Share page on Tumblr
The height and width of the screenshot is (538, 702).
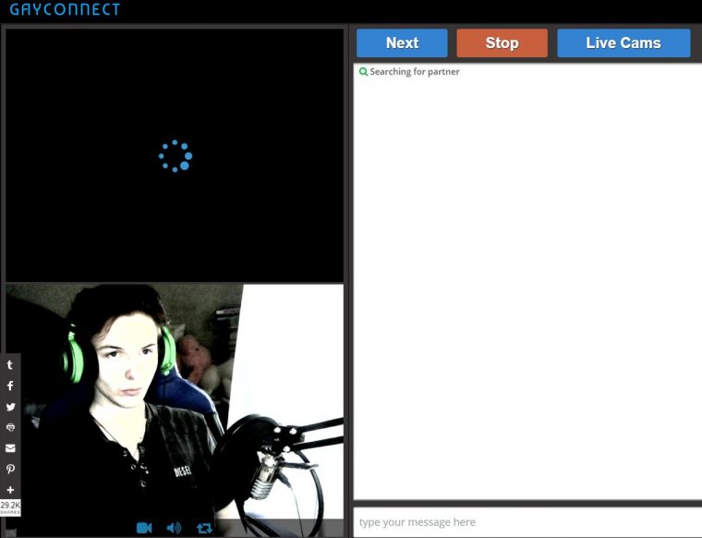(x=10, y=365)
